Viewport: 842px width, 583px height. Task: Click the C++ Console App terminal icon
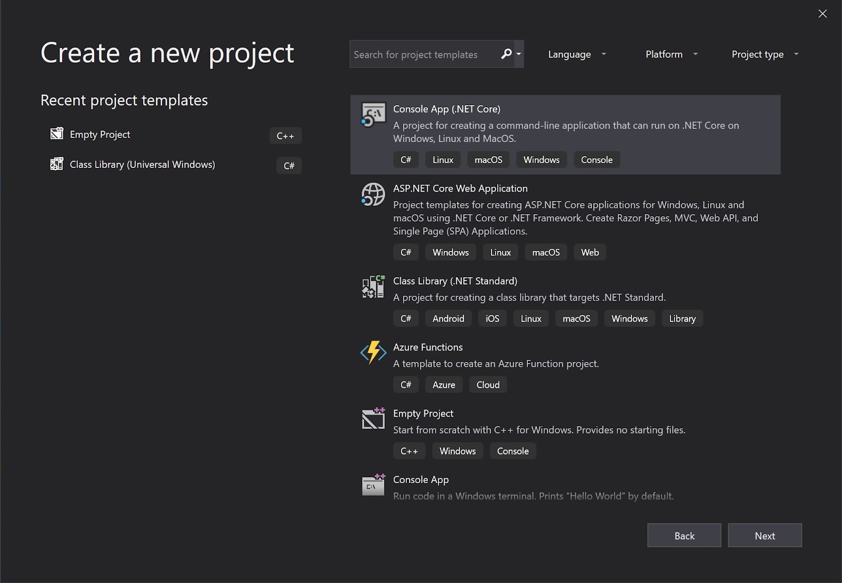[373, 485]
